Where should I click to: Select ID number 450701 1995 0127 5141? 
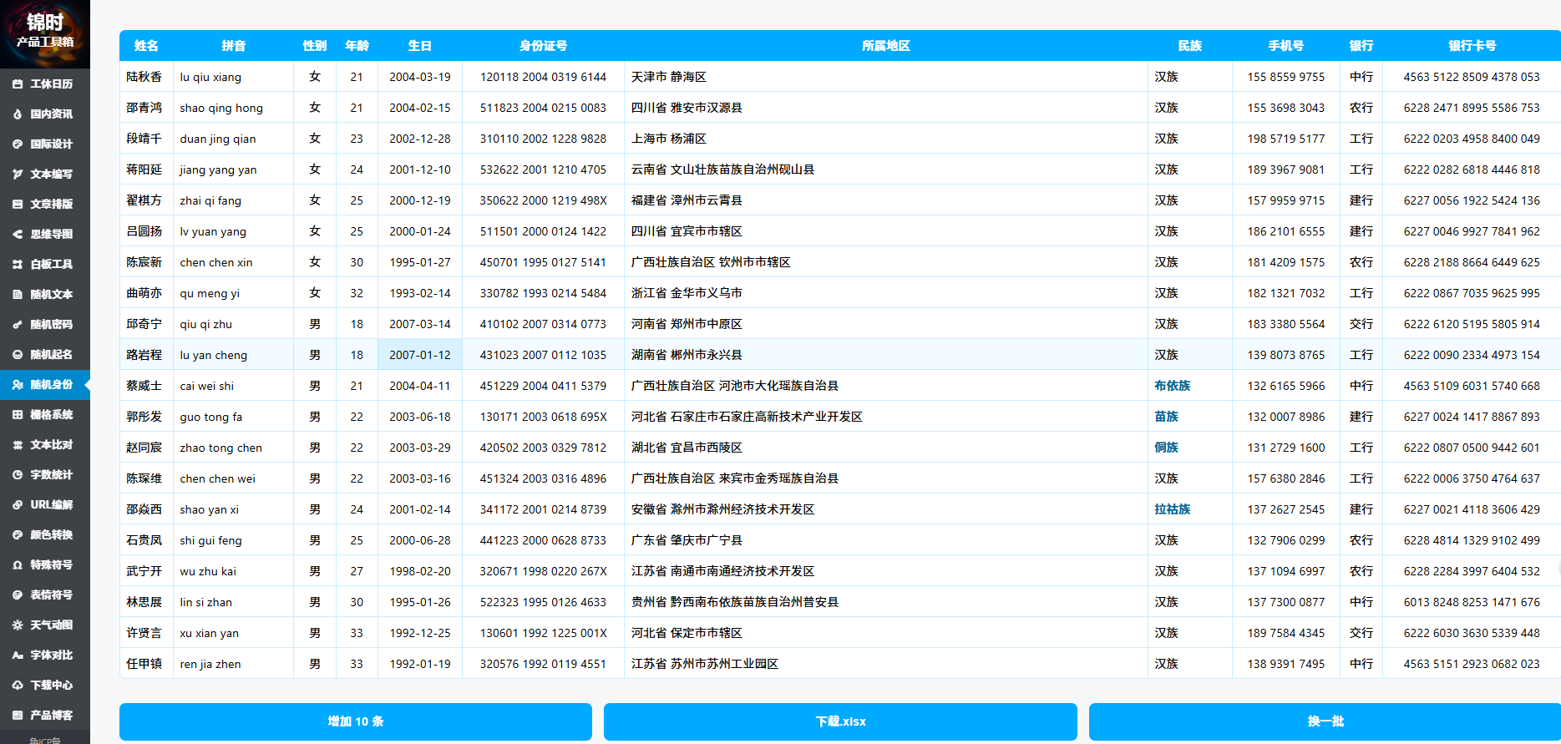[543, 262]
